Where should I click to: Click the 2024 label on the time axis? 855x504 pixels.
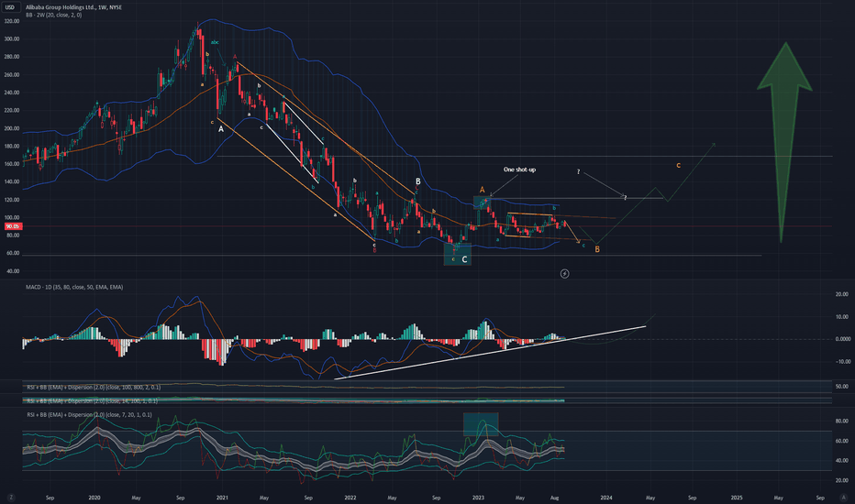click(605, 498)
